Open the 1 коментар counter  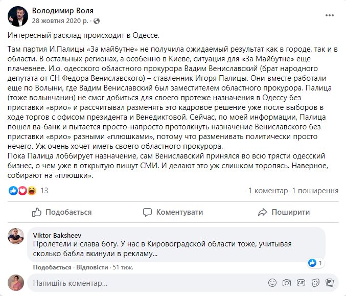click(268, 191)
